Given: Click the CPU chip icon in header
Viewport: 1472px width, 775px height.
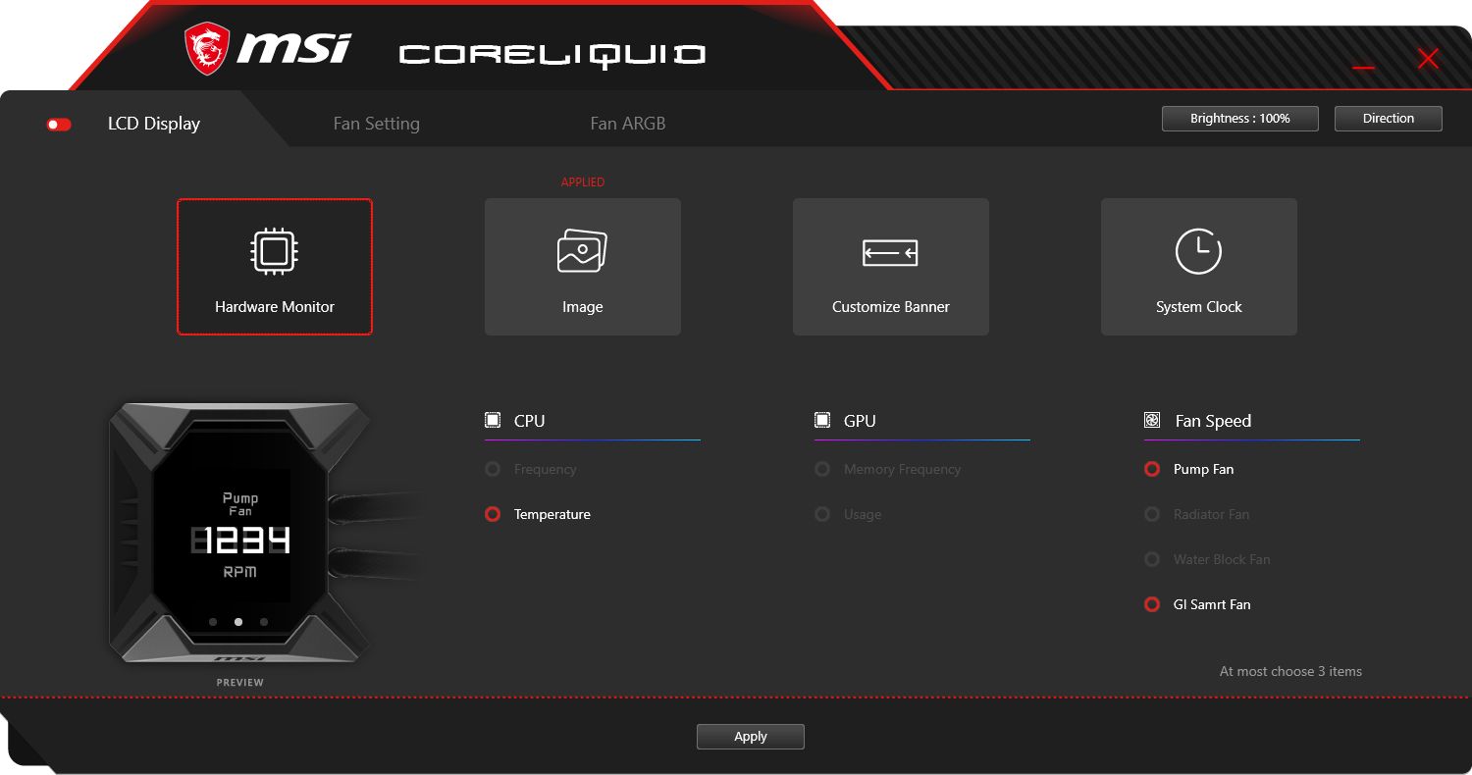Looking at the screenshot, I should coord(493,421).
